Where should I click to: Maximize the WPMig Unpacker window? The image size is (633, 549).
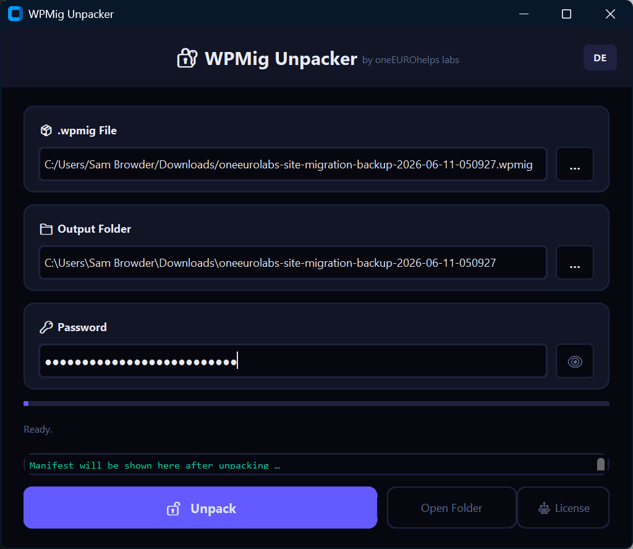[566, 14]
